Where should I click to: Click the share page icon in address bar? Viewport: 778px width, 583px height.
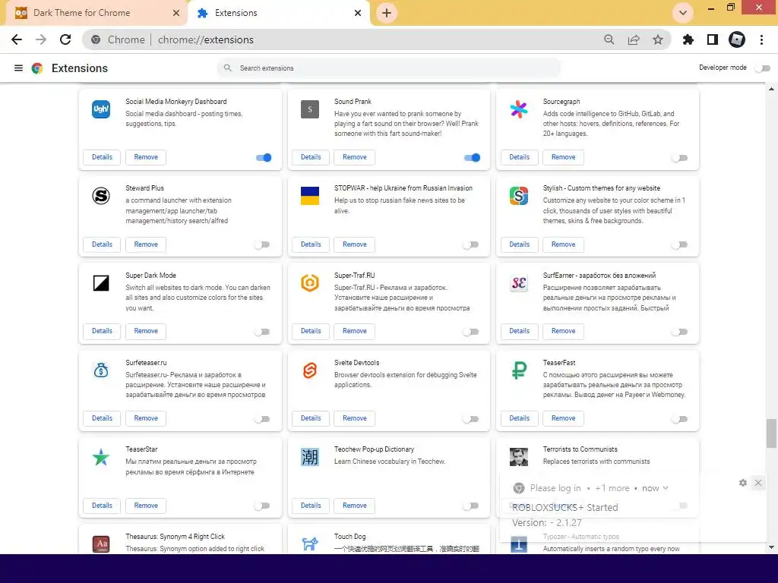(634, 39)
